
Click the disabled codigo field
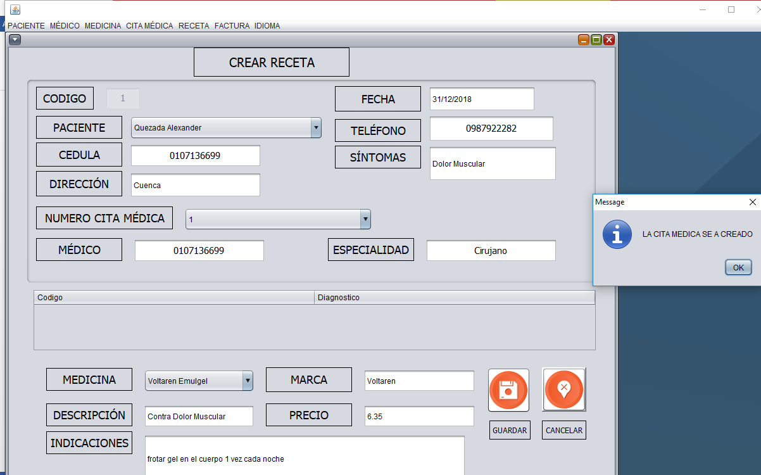point(123,98)
